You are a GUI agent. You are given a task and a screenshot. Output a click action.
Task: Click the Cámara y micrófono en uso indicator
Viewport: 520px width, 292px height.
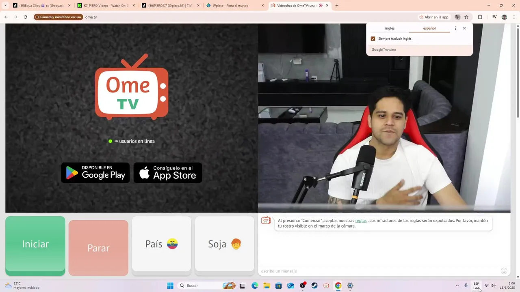[58, 17]
